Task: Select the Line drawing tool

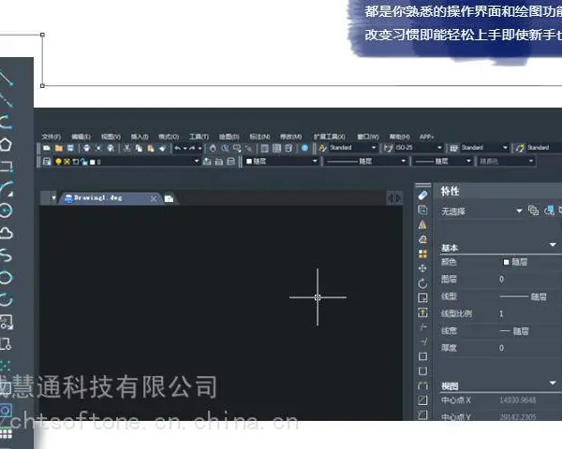Action: click(6, 78)
